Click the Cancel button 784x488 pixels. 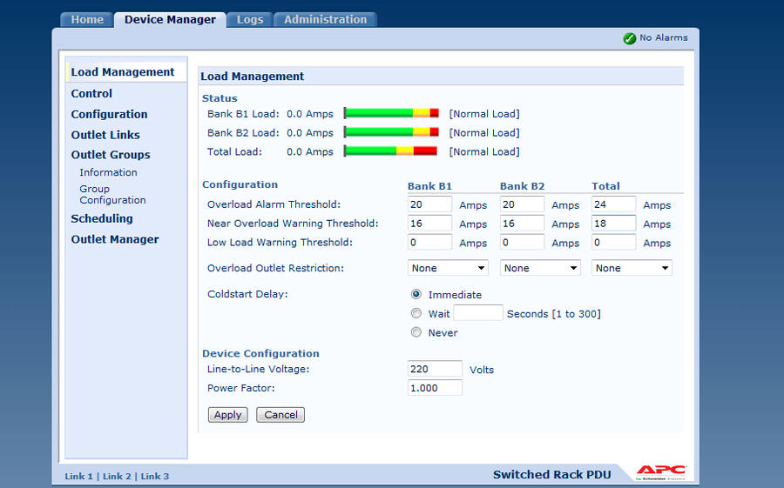pos(280,415)
